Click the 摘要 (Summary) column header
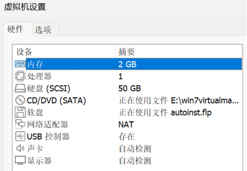Image resolution: width=247 pixels, height=171 pixels. coord(127,52)
